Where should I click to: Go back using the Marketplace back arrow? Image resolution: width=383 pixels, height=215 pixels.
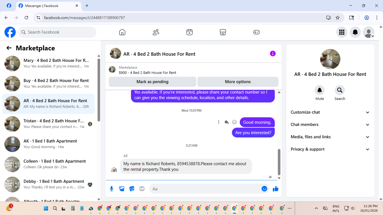(9, 48)
